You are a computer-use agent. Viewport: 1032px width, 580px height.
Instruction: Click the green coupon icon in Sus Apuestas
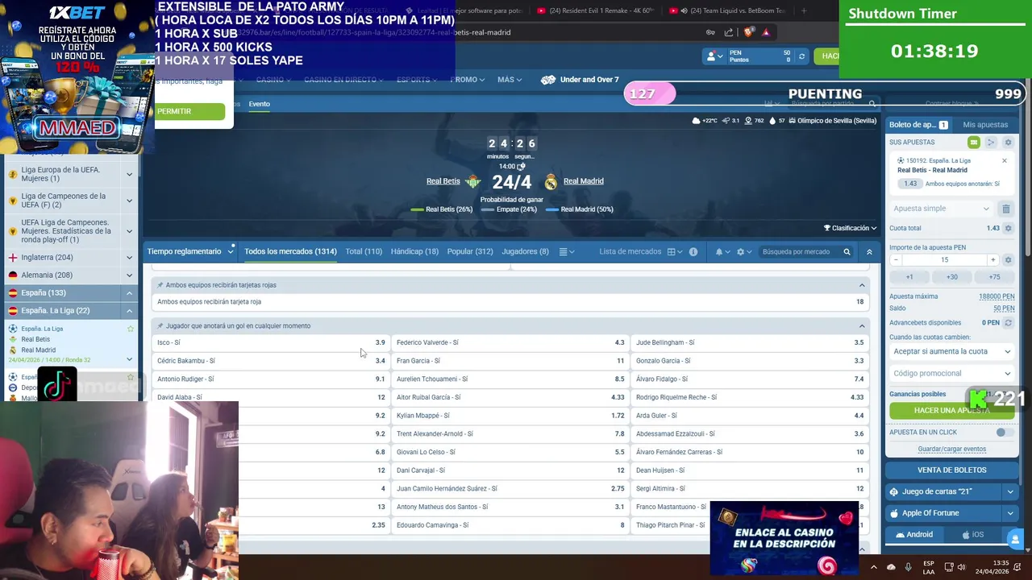(x=974, y=143)
